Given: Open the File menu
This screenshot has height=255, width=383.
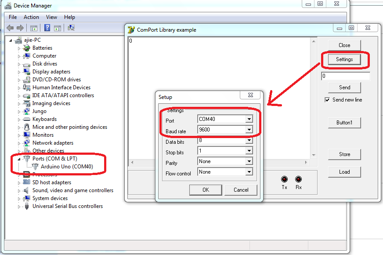Looking at the screenshot, I should click(13, 17).
